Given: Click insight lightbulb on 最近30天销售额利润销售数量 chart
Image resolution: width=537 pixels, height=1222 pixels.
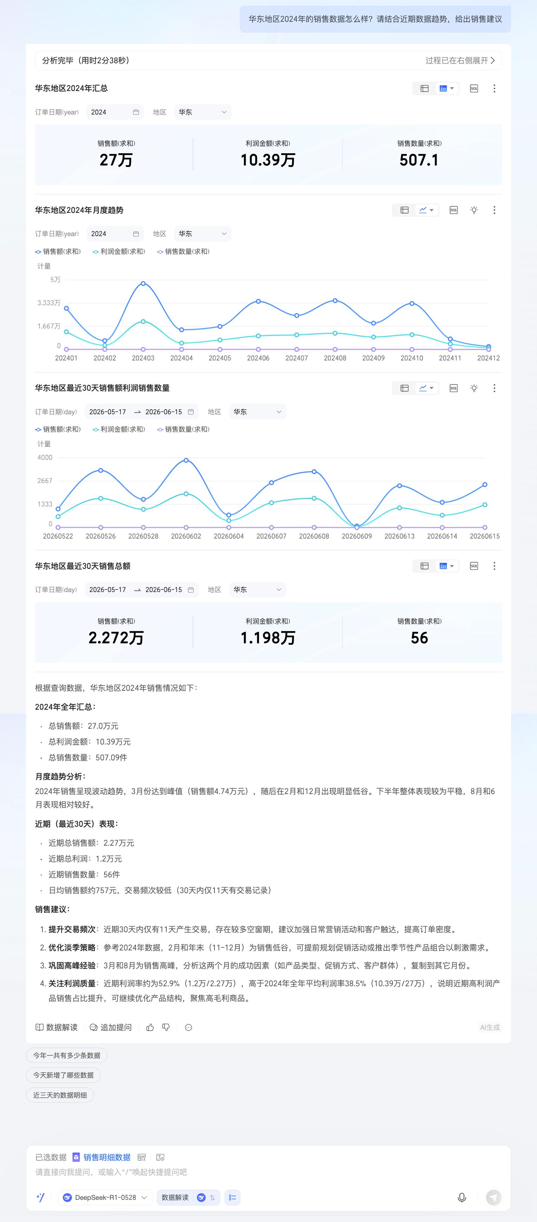Looking at the screenshot, I should tap(474, 388).
